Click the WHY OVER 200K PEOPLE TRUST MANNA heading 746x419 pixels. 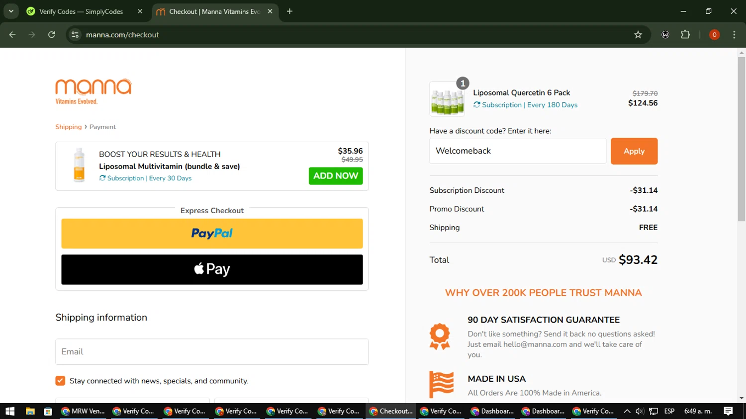point(544,293)
